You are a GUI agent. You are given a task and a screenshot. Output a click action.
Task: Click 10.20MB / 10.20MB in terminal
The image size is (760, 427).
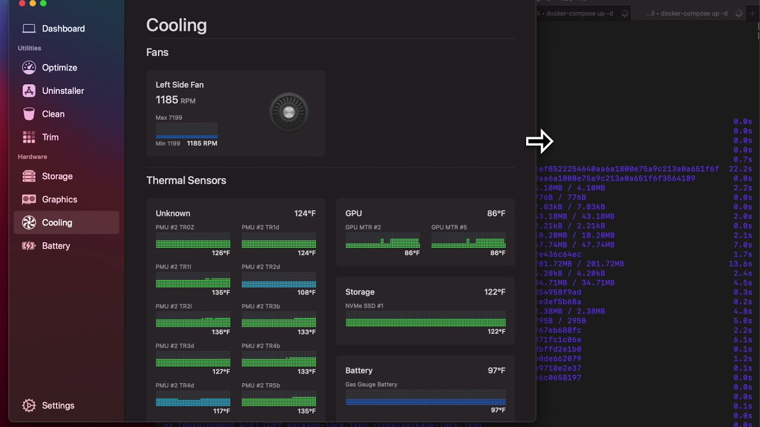point(575,235)
